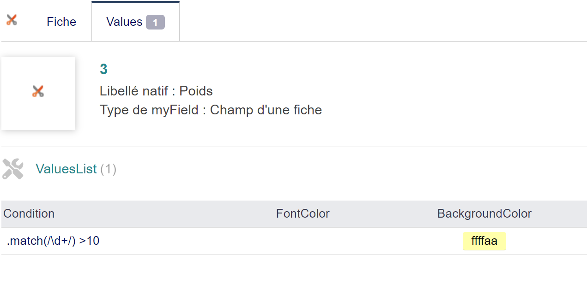587x302 pixels.
Task: Click the crossed tools icon inside the thumbnail
Action: tap(38, 91)
